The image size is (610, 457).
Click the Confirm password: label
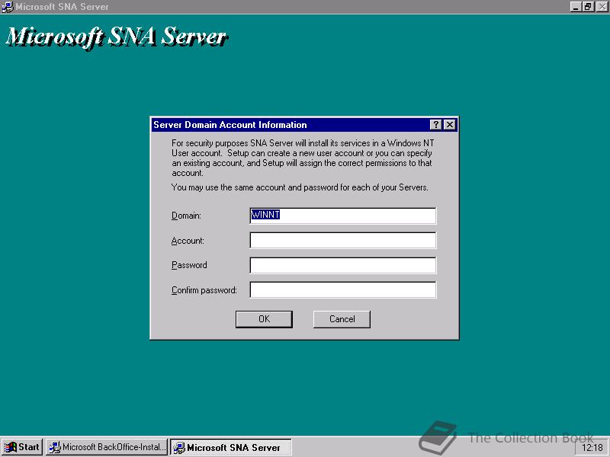pyautogui.click(x=204, y=290)
